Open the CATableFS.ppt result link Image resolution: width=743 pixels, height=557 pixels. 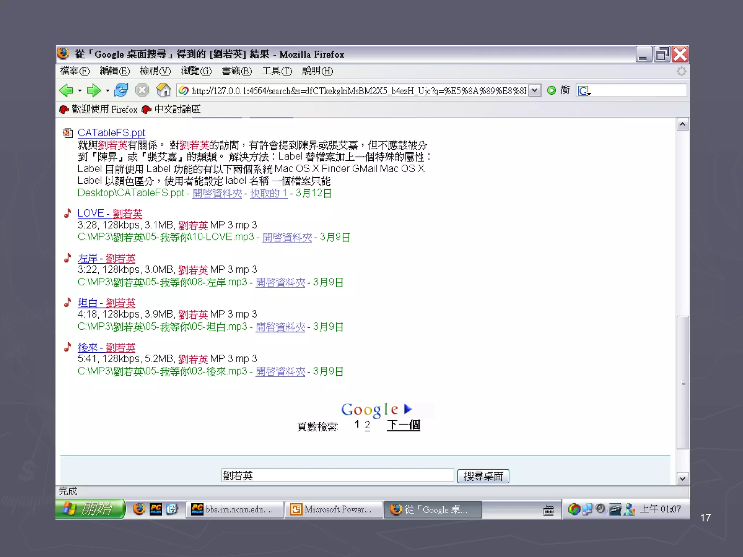point(111,133)
